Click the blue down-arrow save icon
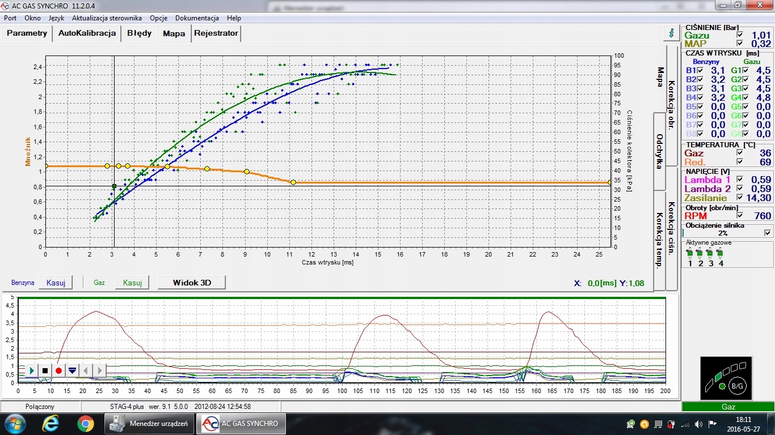The width and height of the screenshot is (775, 435). tap(72, 370)
